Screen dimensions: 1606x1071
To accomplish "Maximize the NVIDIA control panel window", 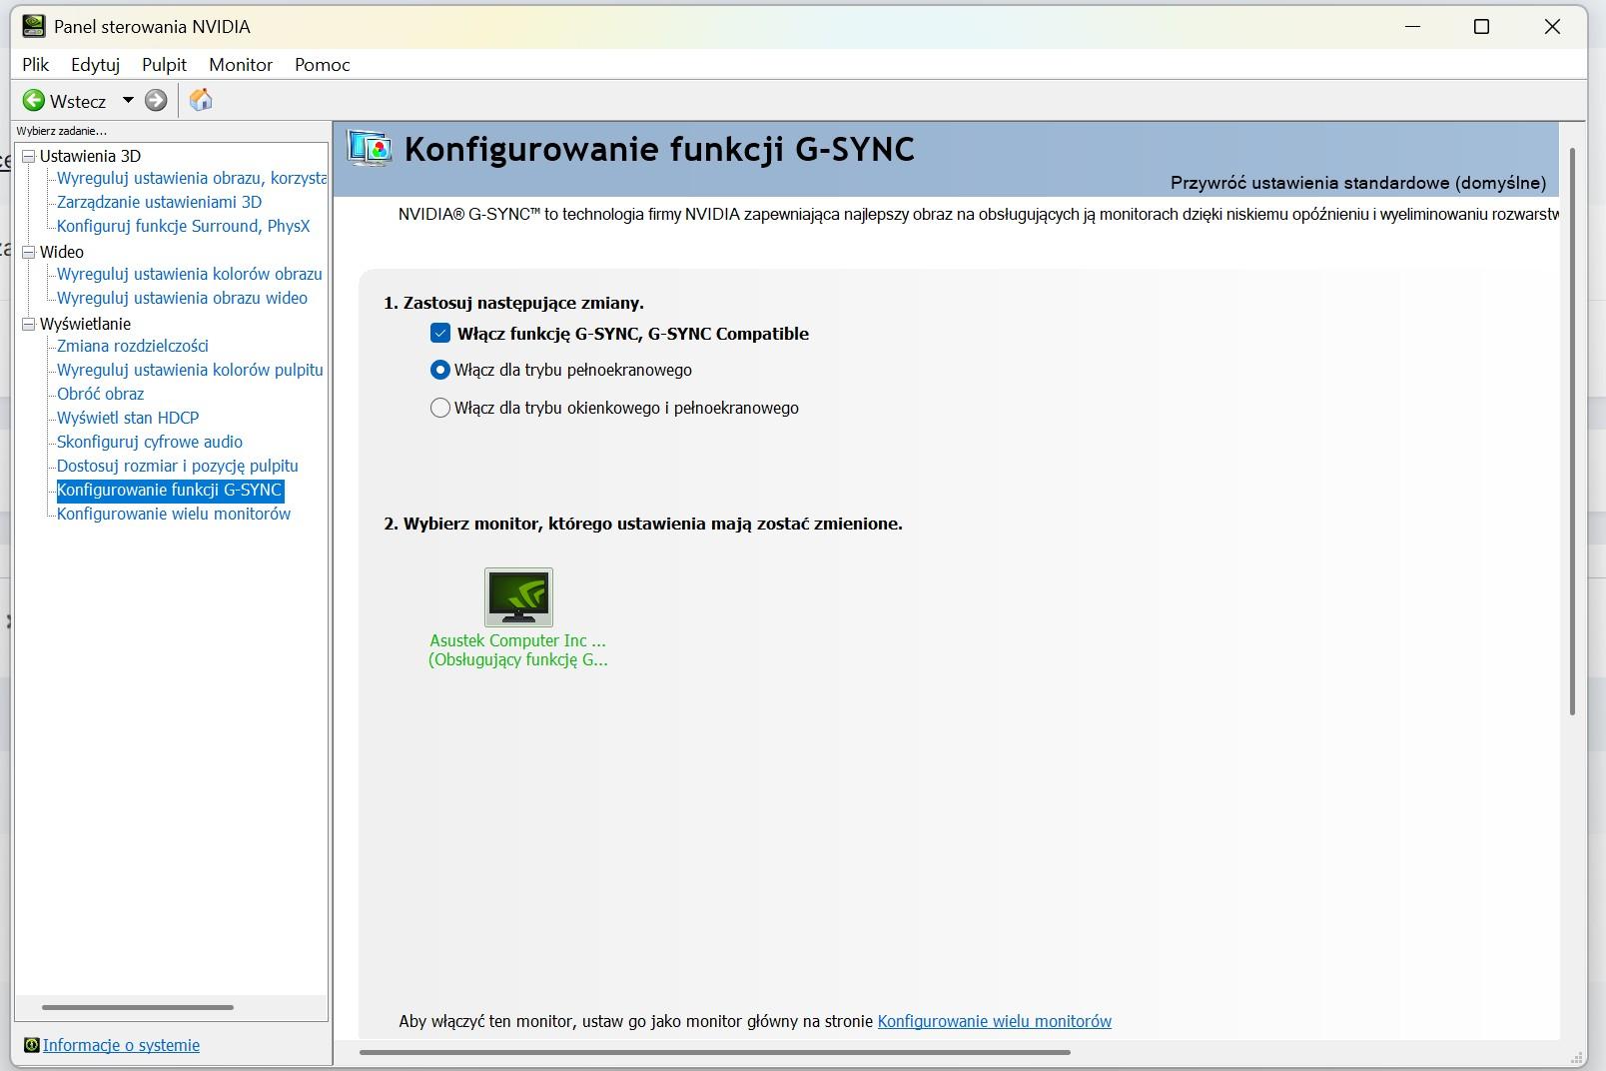I will pos(1482,26).
